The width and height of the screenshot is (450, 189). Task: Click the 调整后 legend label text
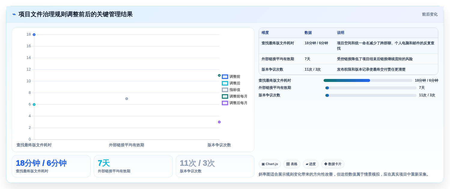click(x=235, y=83)
